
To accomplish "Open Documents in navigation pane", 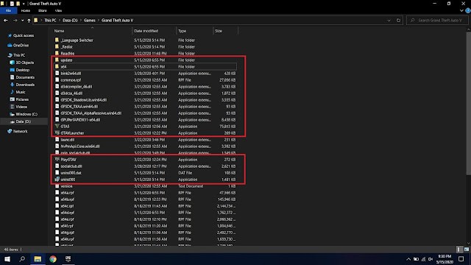I will (x=24, y=77).
